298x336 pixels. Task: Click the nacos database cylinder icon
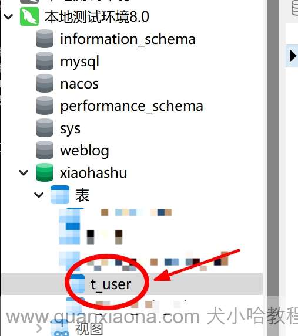point(45,83)
